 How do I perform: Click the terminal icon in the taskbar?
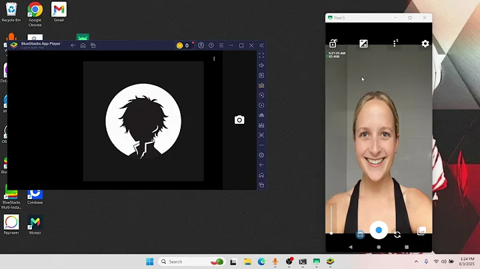[303, 262]
